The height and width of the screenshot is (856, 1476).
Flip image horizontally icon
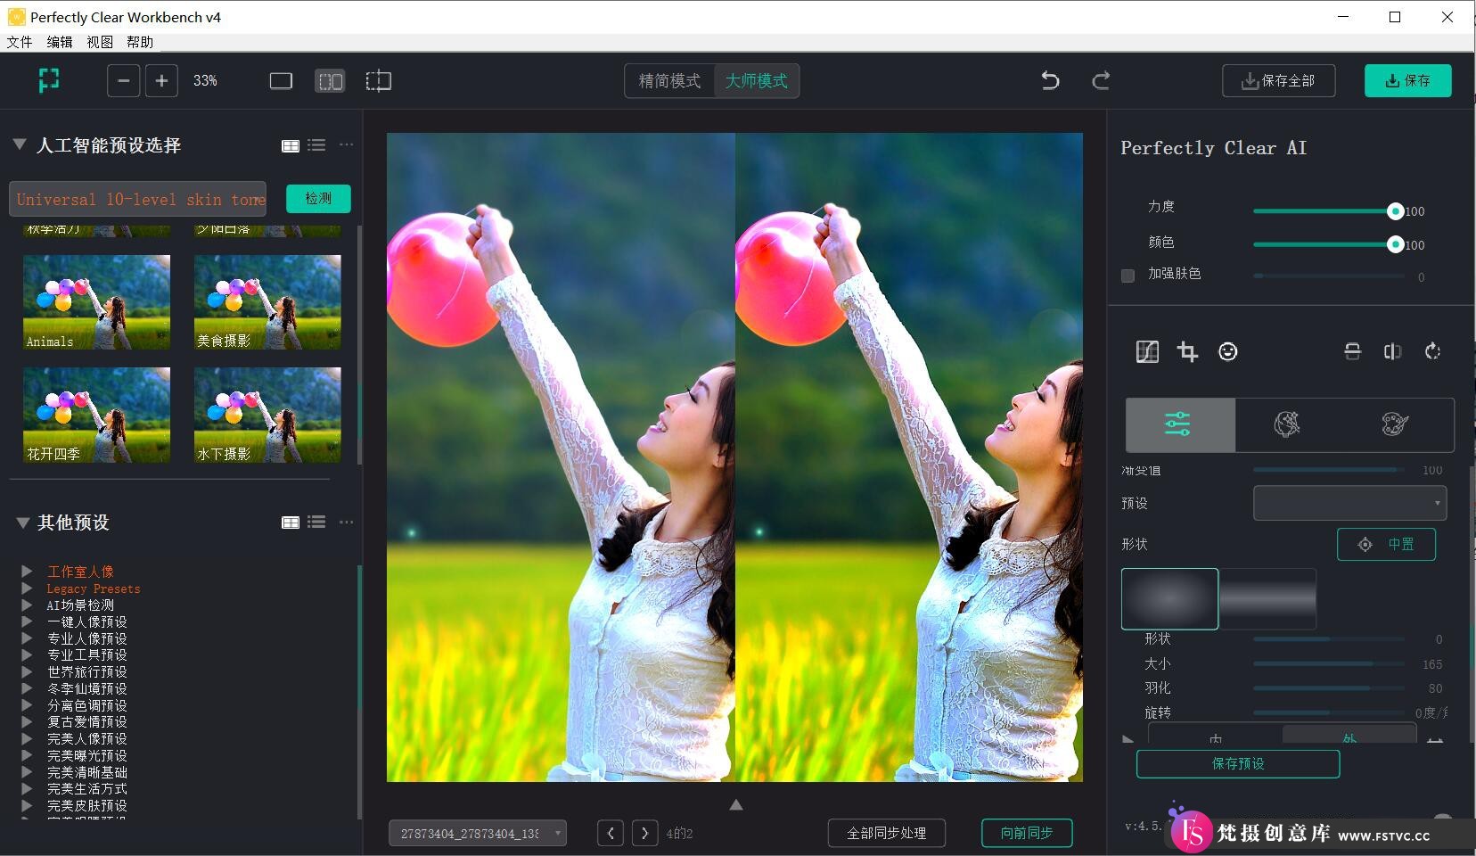click(x=1392, y=351)
